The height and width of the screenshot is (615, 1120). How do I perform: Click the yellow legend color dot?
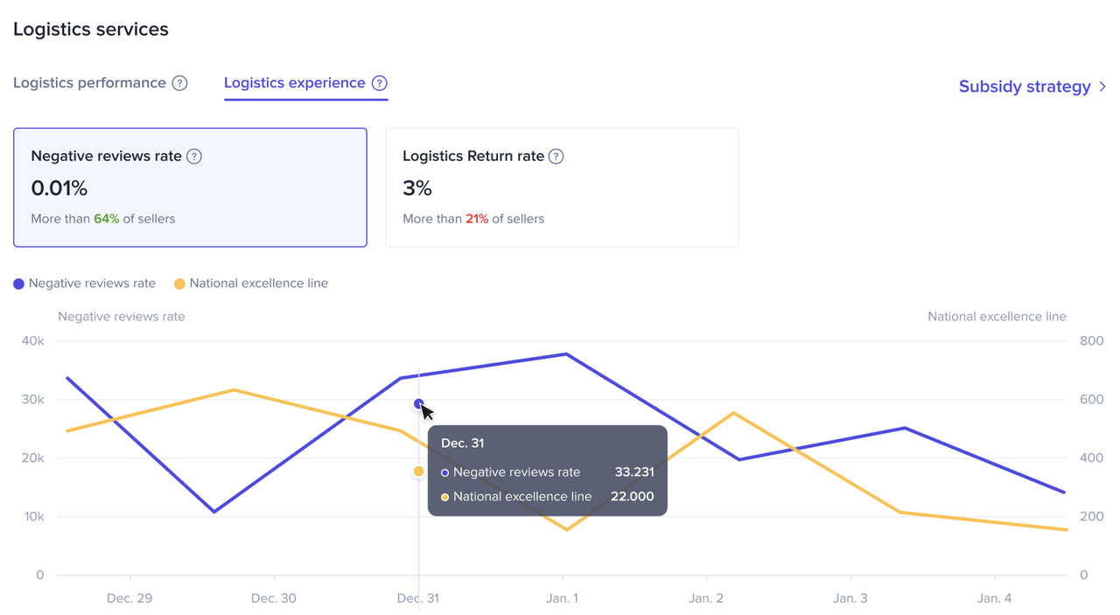(179, 283)
